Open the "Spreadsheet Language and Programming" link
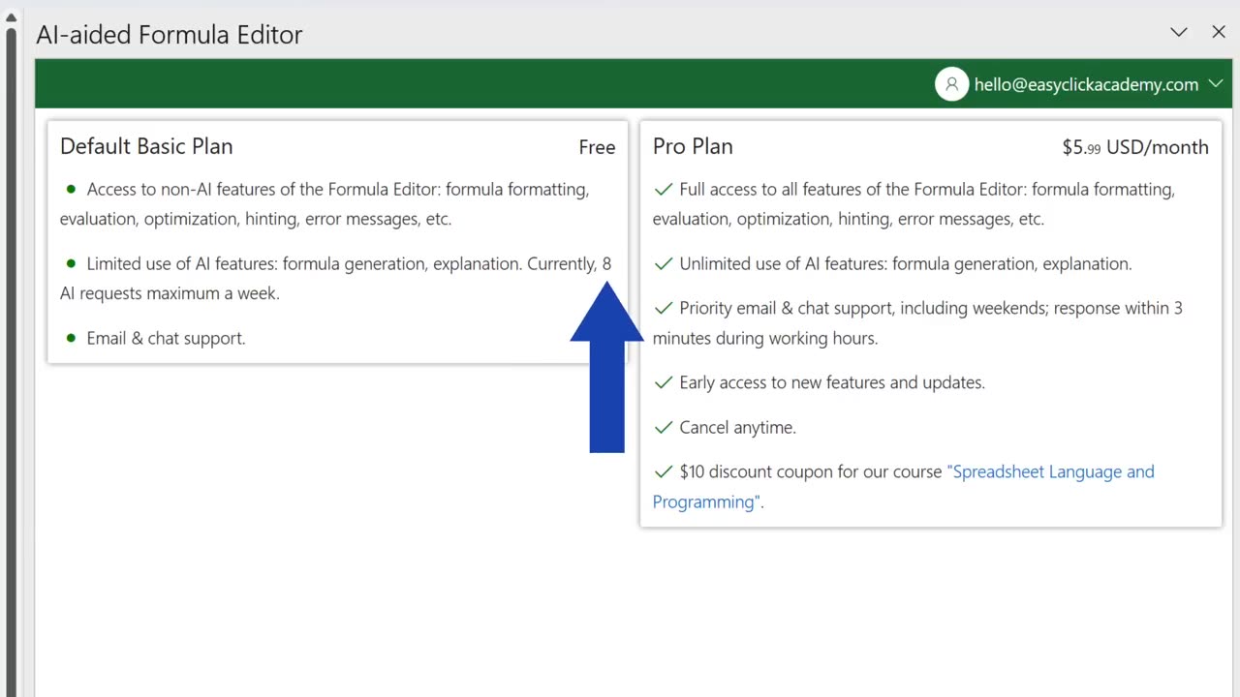 tap(1051, 472)
